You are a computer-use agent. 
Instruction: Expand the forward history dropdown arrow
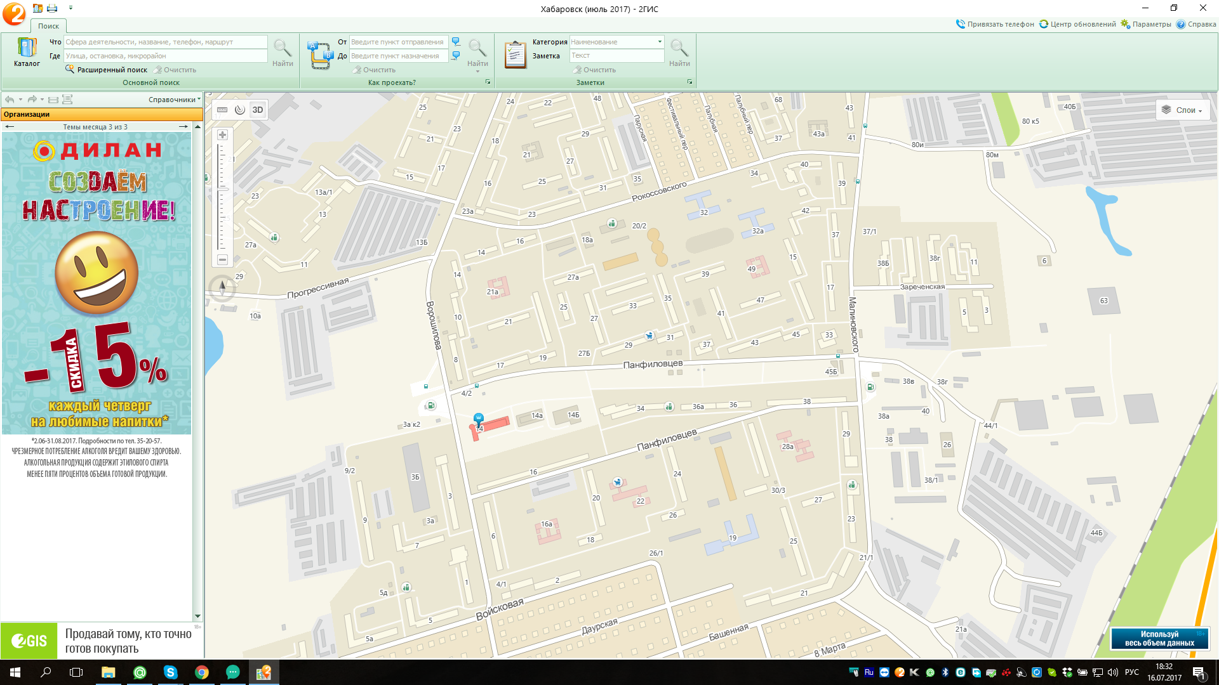[x=42, y=100]
